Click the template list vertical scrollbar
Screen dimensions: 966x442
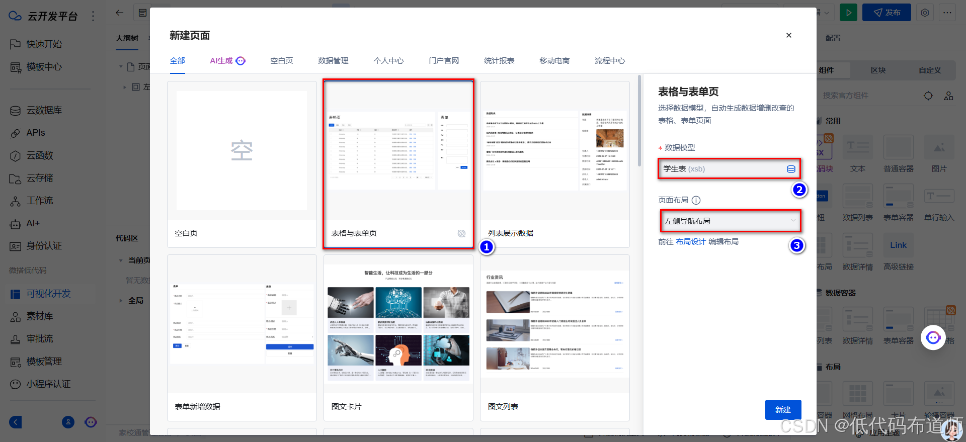coord(639,121)
